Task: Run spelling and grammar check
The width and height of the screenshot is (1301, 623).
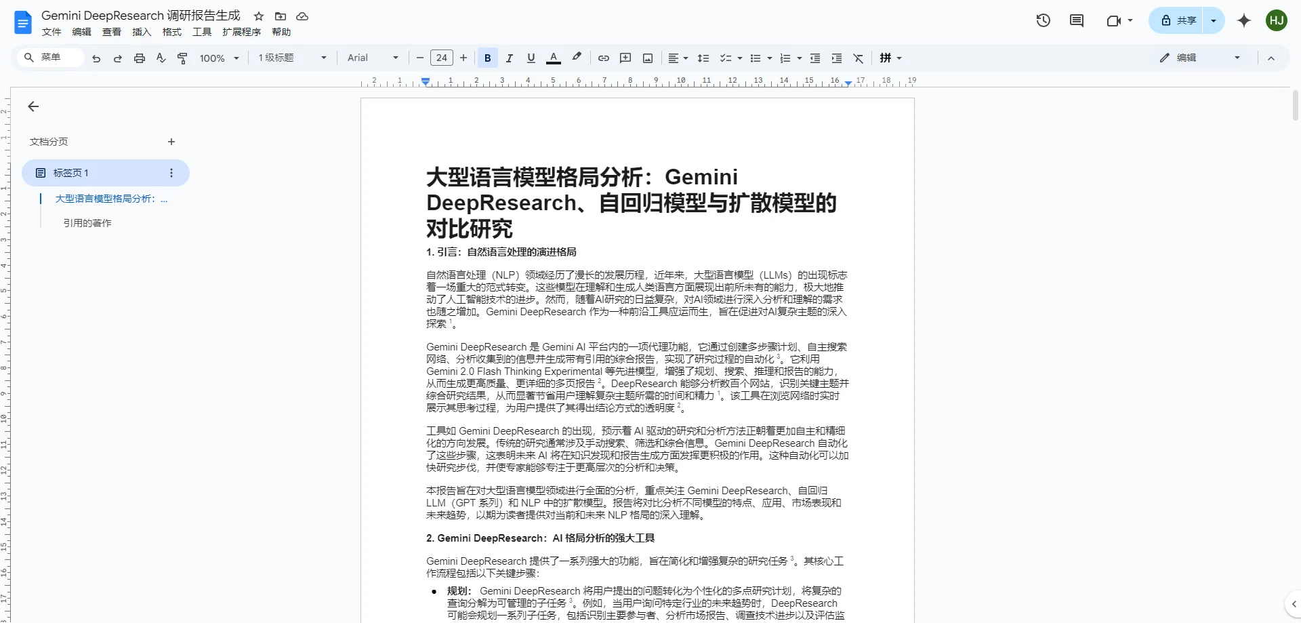Action: [x=161, y=58]
